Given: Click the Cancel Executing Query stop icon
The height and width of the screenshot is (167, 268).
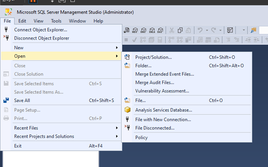Looking at the screenshot, I should point(126,40).
